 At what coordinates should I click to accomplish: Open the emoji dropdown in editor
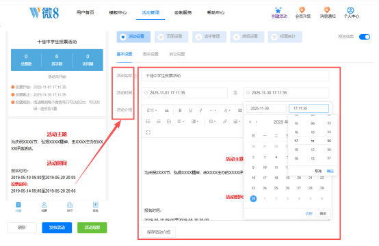(x=212, y=122)
